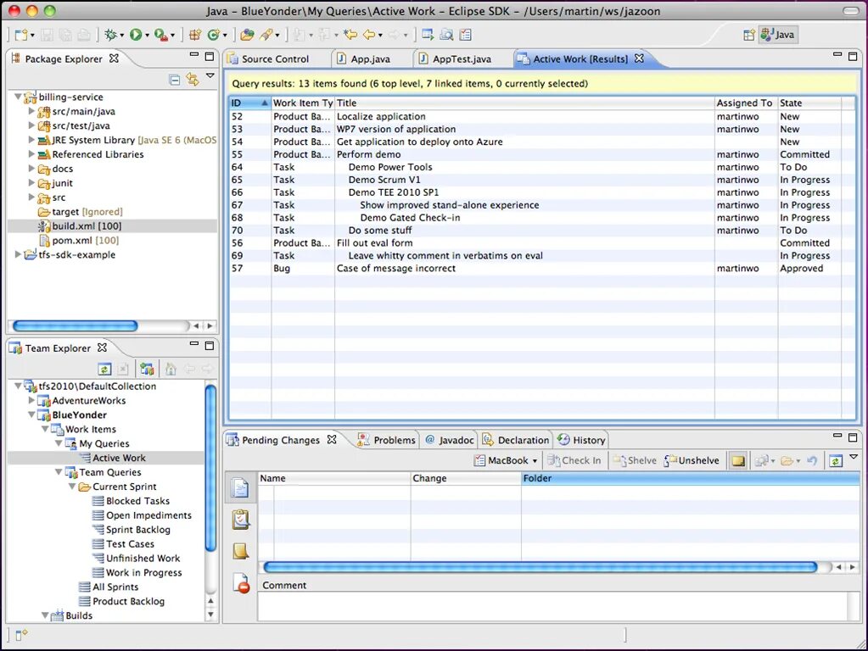Open the Package Explorer view menu
Image resolution: width=868 pixels, height=651 pixels.
tap(210, 75)
